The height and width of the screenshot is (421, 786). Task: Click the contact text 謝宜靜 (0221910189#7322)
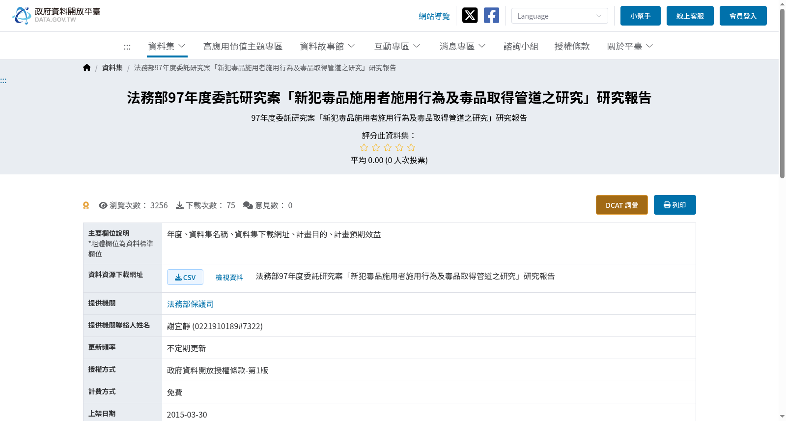[x=215, y=326]
